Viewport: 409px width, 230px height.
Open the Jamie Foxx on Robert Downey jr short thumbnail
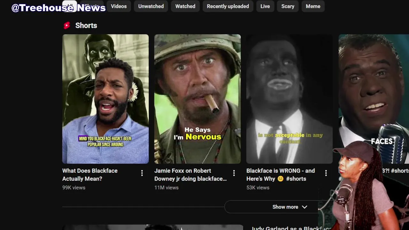coord(197,99)
